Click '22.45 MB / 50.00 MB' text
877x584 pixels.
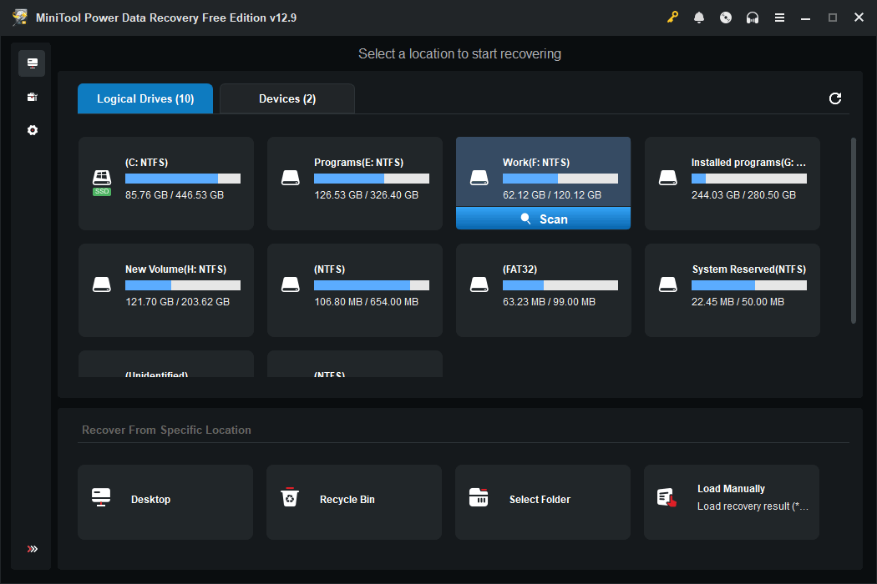coord(738,302)
